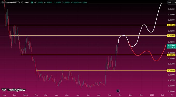
Task: Click the 0.10000 price axis label
Action: pos(171,80)
